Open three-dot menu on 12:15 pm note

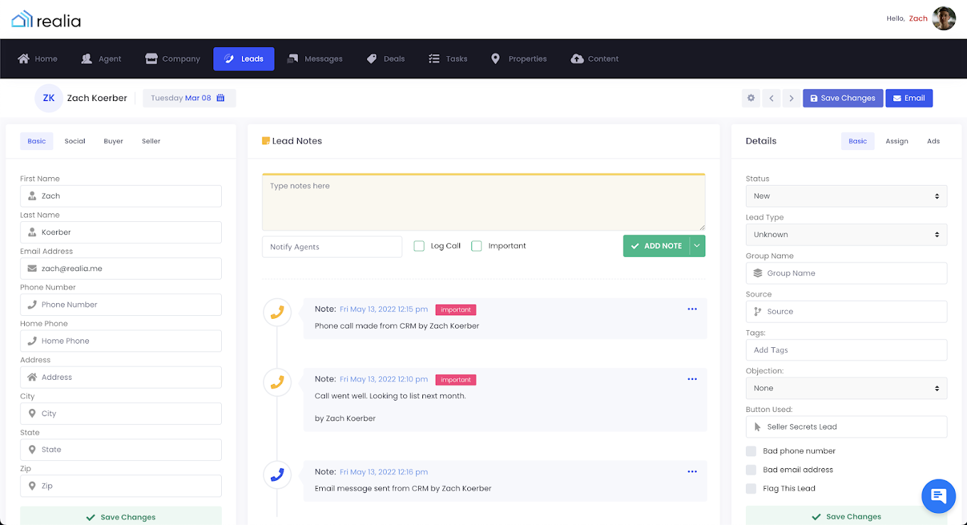click(692, 309)
